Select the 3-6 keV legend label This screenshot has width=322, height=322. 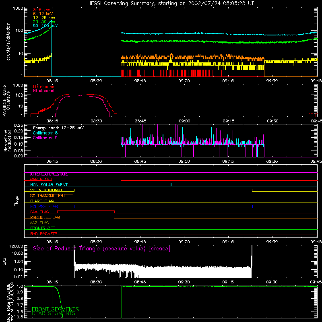pyautogui.click(x=41, y=10)
